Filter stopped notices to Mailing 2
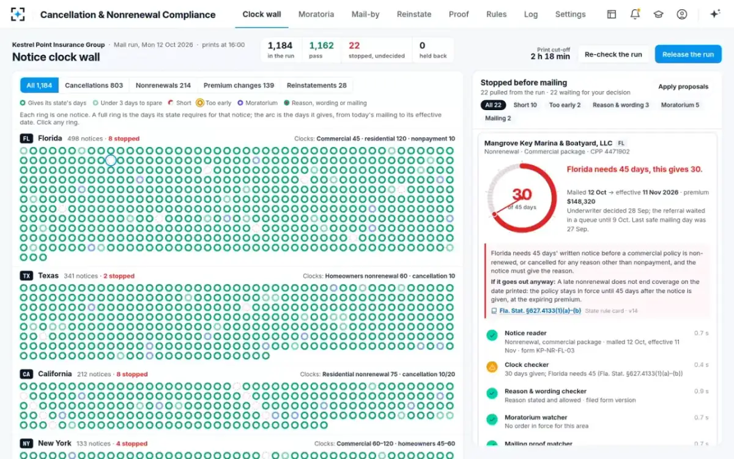This screenshot has height=459, width=734. tap(499, 118)
